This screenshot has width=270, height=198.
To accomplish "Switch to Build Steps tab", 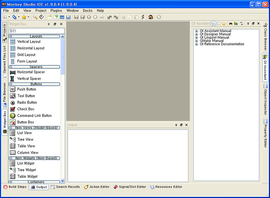I will click(15, 187).
